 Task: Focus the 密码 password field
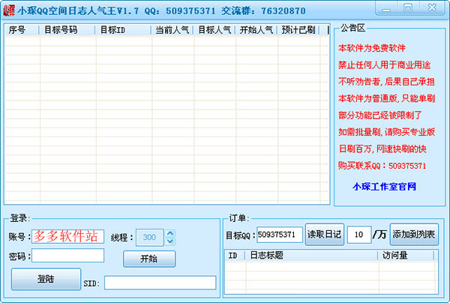(x=67, y=256)
